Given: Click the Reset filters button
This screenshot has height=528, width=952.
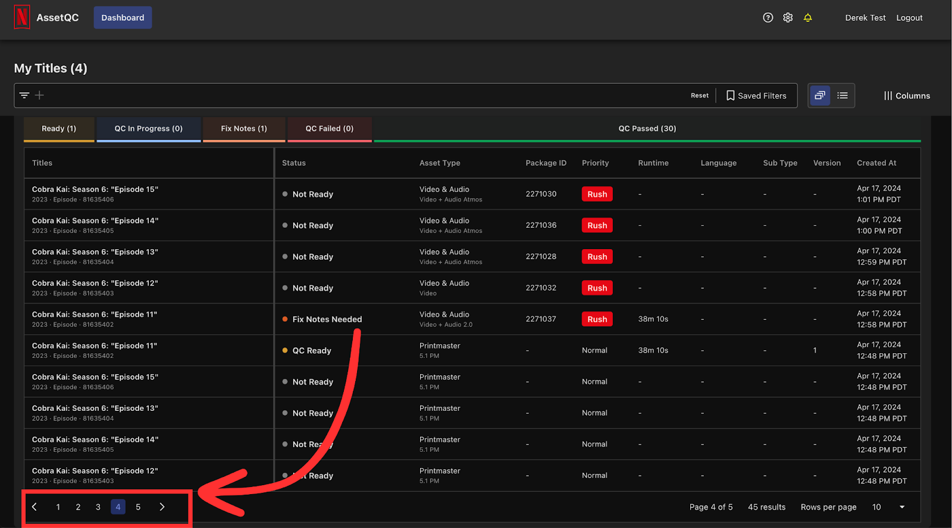Looking at the screenshot, I should pos(700,96).
